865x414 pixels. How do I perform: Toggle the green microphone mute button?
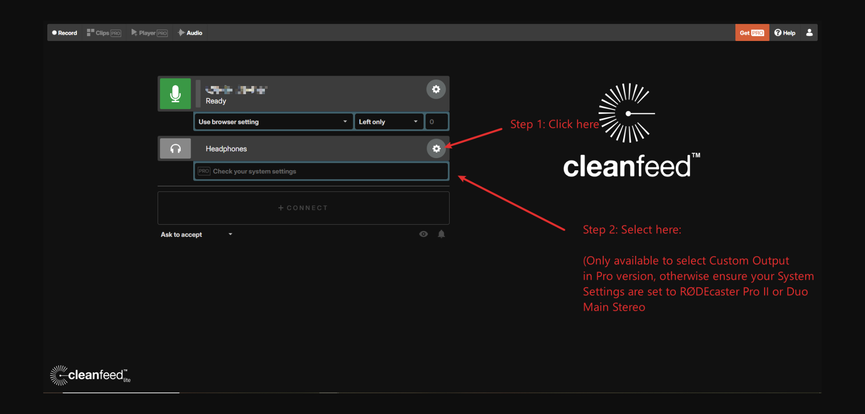pos(175,94)
